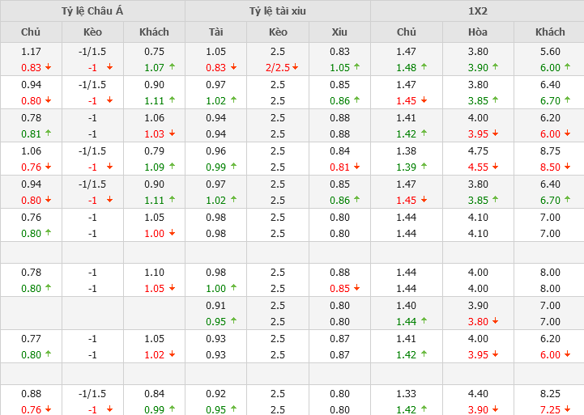Click the 8.75 away odds value
Screen dimensions: 584x415
click(550, 150)
